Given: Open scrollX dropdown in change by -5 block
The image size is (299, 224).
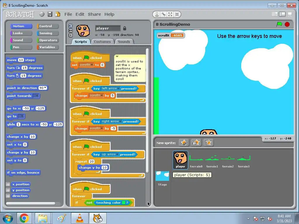Looking at the screenshot, I should [102, 128].
